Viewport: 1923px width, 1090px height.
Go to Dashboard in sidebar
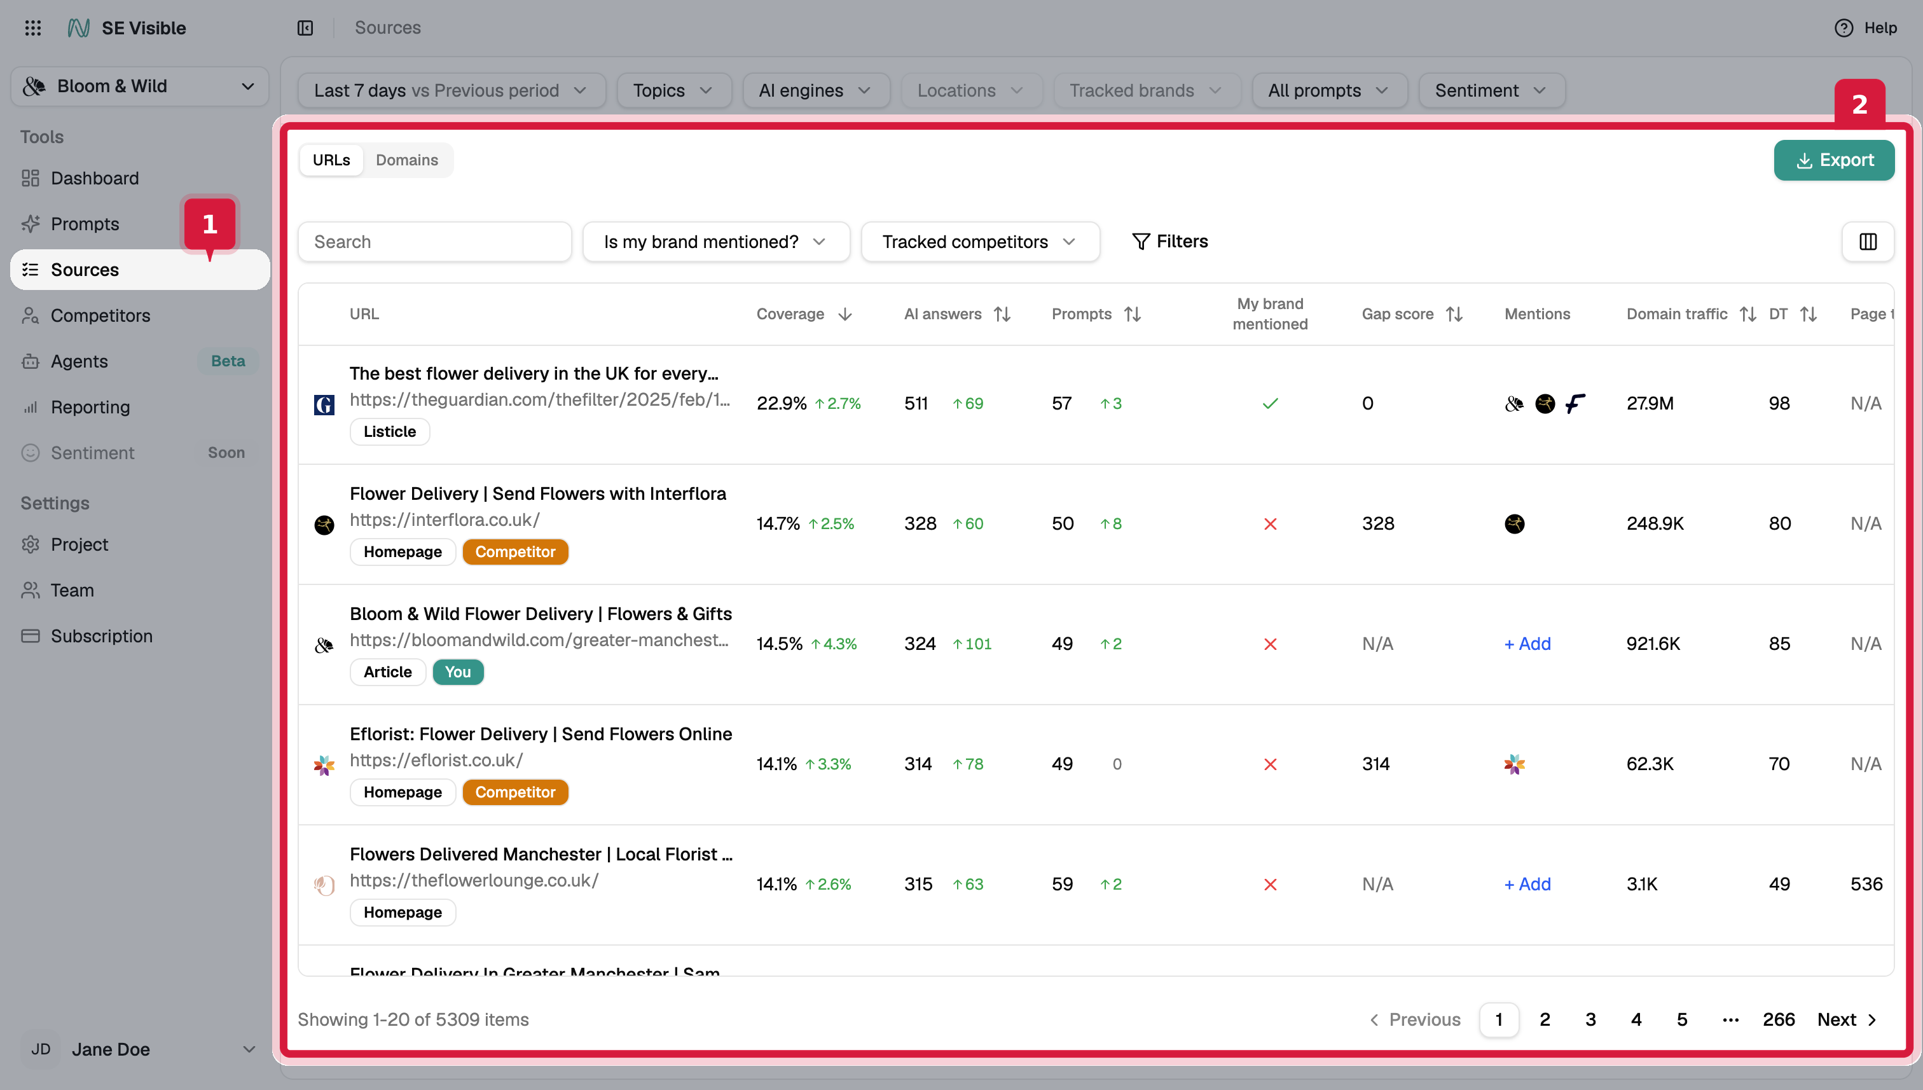coord(140,178)
